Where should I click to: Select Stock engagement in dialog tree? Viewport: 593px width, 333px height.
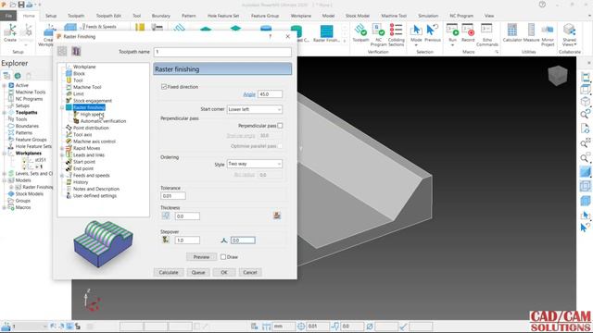(93, 101)
